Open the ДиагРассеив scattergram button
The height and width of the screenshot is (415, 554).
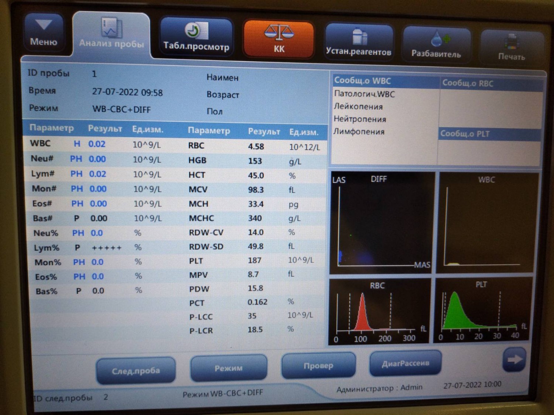tap(405, 364)
